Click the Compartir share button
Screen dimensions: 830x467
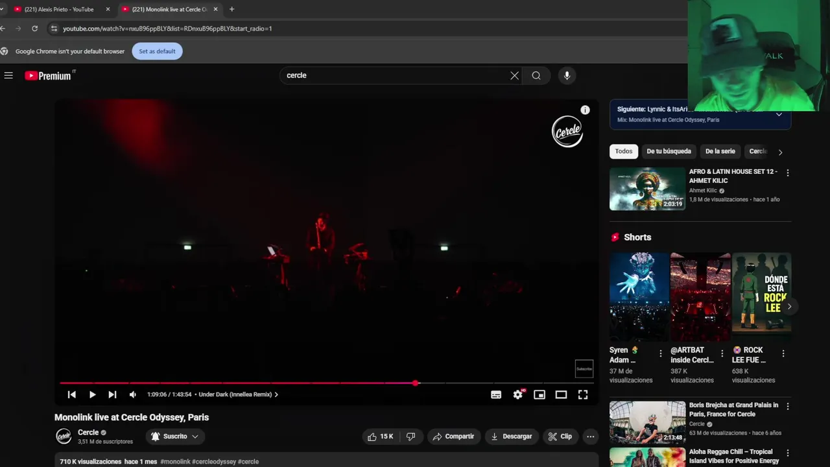453,437
